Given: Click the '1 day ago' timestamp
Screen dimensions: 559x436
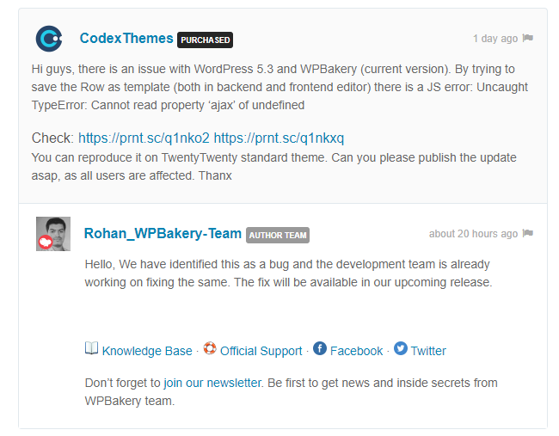Looking at the screenshot, I should click(x=495, y=39).
